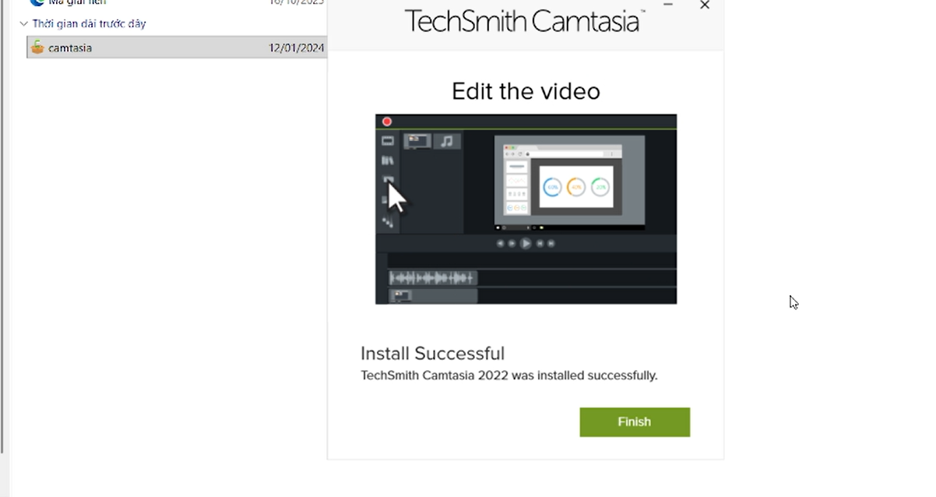
Task: Click the film strip media icon in illustration
Action: pos(388,141)
